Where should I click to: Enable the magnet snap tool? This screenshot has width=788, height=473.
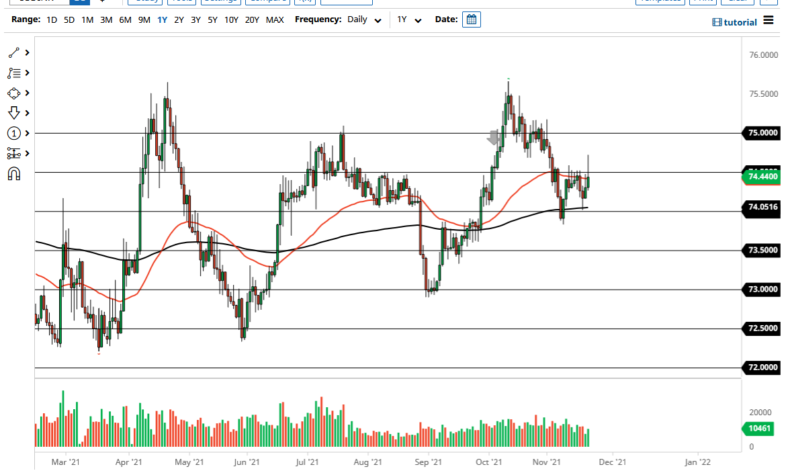15,173
